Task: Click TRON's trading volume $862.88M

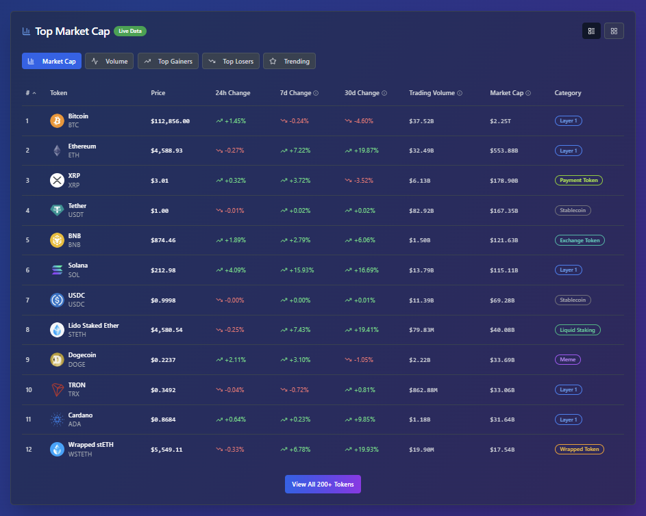Action: 423,389
